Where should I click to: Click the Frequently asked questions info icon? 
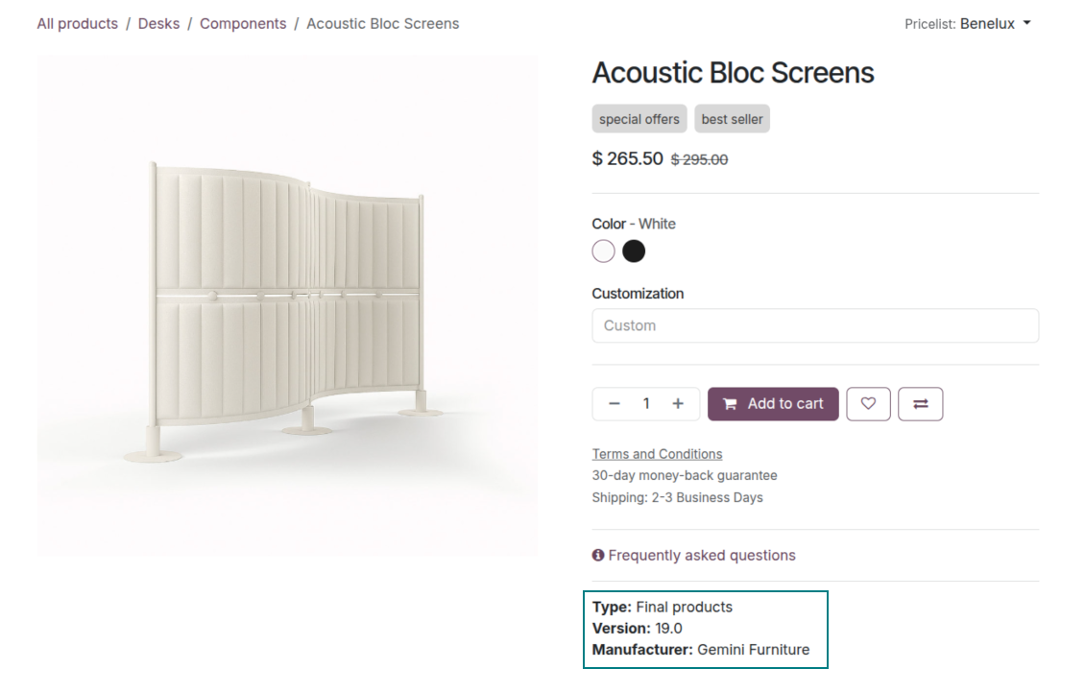coord(598,556)
